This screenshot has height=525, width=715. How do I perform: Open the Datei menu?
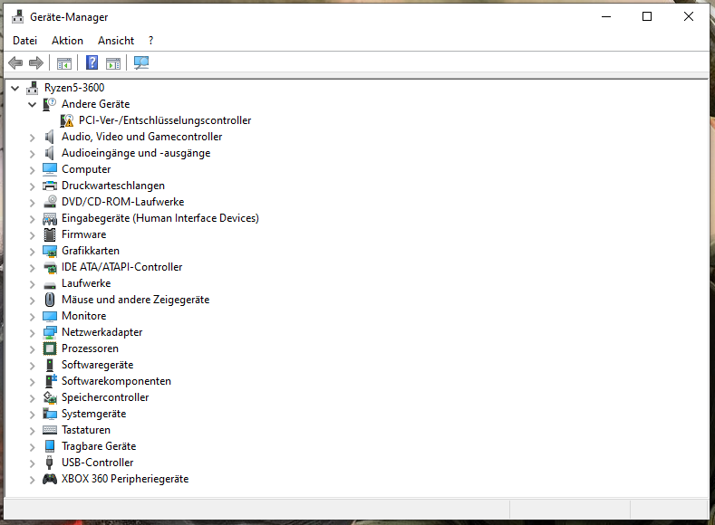click(x=24, y=41)
